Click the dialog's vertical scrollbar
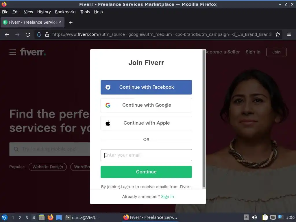Viewport: 296px width, 222px height. [204, 119]
